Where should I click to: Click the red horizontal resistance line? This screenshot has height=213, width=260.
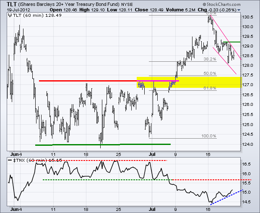tap(88, 81)
